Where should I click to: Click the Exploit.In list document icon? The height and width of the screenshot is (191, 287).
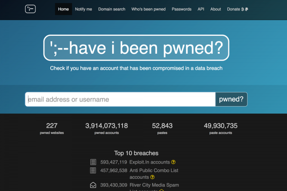coord(93,162)
